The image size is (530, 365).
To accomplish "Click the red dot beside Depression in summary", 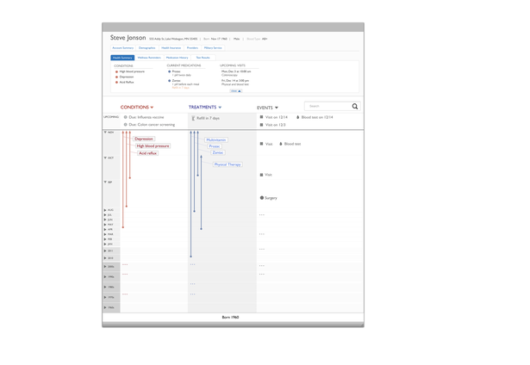I will click(x=116, y=77).
